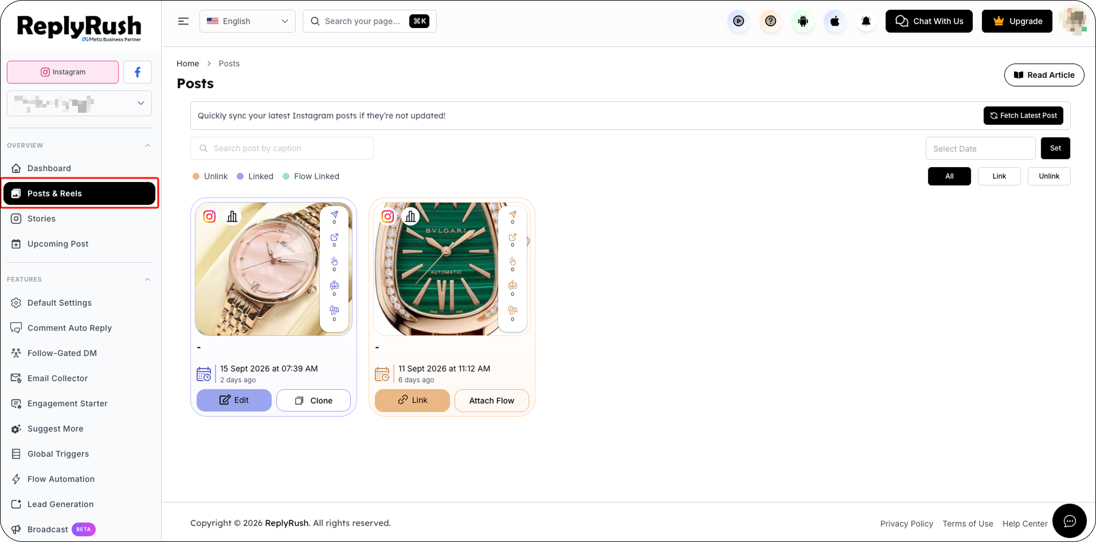The image size is (1096, 542).
Task: Click the Fetch Latest Post button
Action: pos(1023,116)
